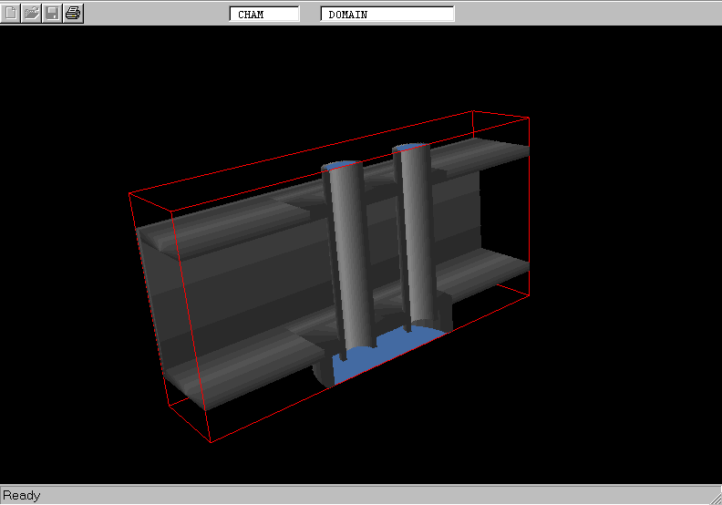Select the blue cap atop the right cylinder
The image size is (722, 505).
tap(409, 146)
